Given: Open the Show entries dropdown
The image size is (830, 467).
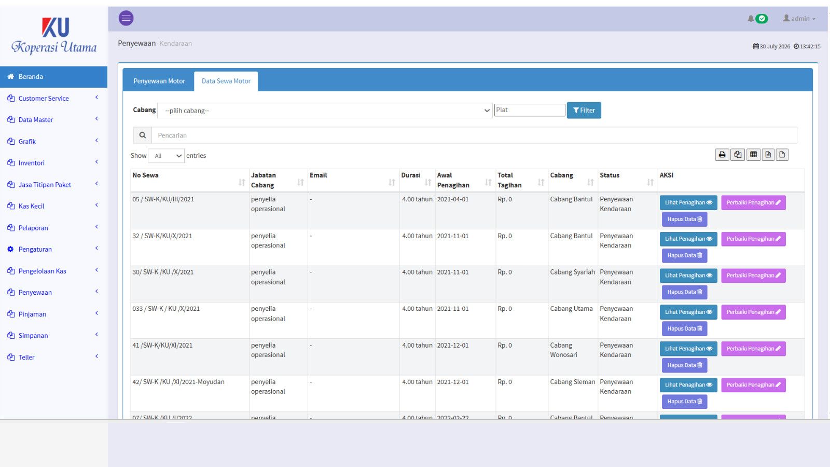Looking at the screenshot, I should tap(166, 156).
